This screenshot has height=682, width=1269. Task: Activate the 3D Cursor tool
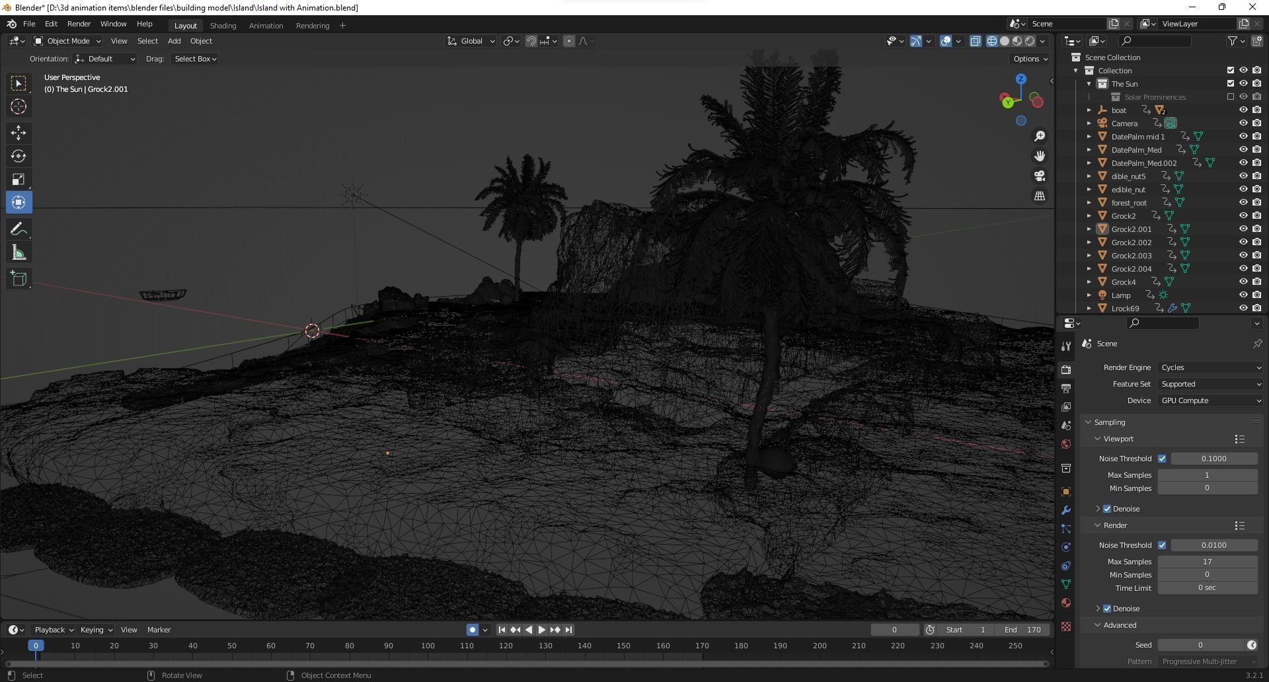(19, 106)
